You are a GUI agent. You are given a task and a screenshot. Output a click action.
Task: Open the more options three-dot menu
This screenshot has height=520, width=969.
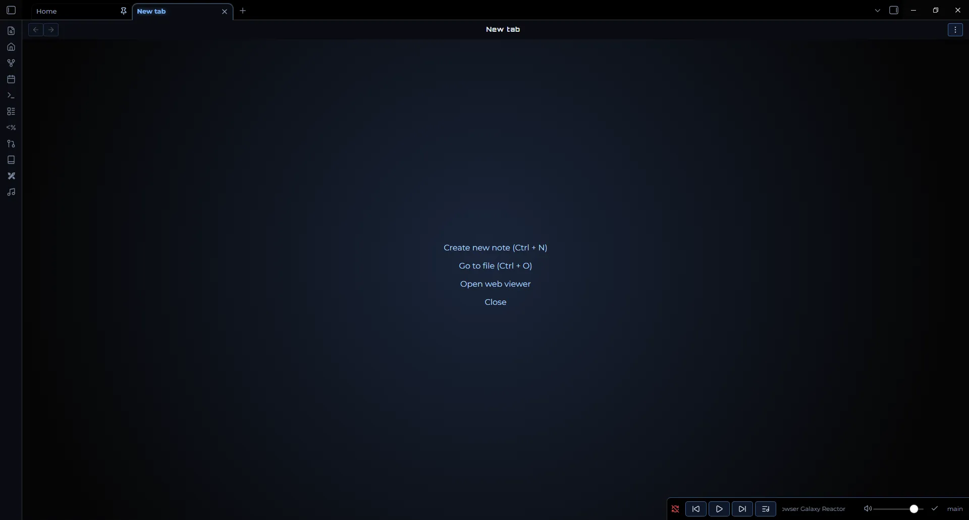coord(955,30)
